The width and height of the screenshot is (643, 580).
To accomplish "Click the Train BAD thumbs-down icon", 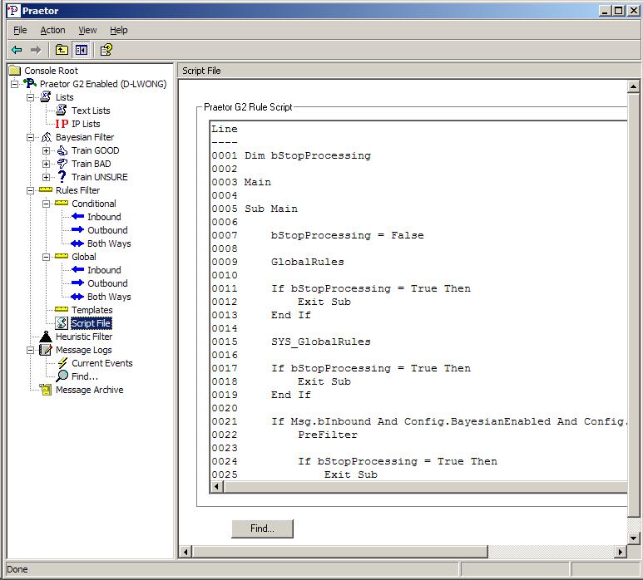I will 62,164.
